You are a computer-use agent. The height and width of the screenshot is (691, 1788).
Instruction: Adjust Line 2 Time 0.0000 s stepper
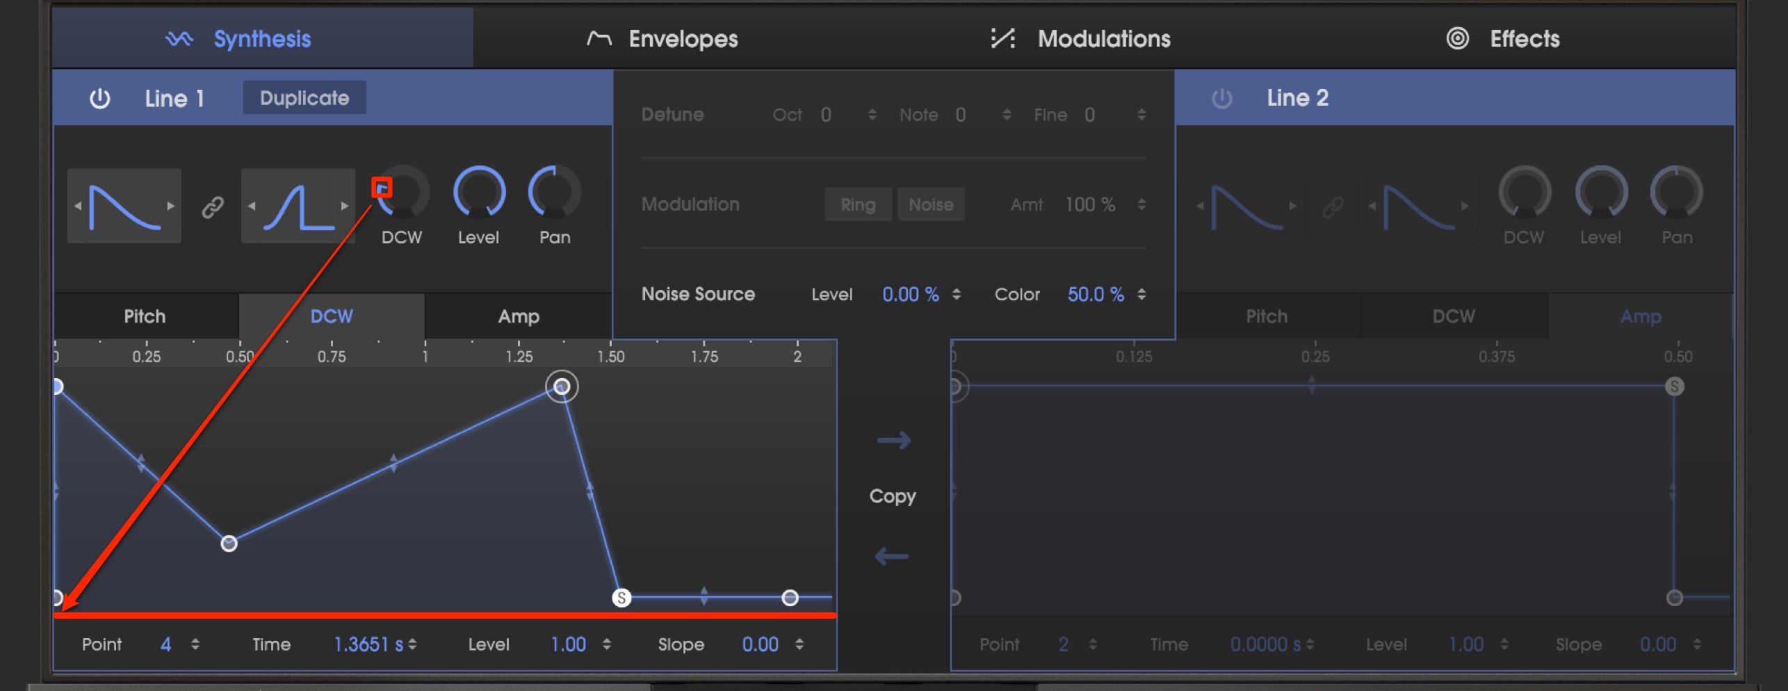[x=1310, y=644]
